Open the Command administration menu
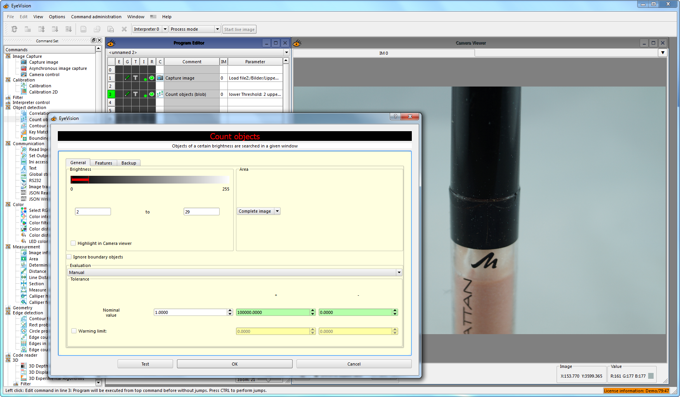The width and height of the screenshot is (680, 397). click(96, 17)
